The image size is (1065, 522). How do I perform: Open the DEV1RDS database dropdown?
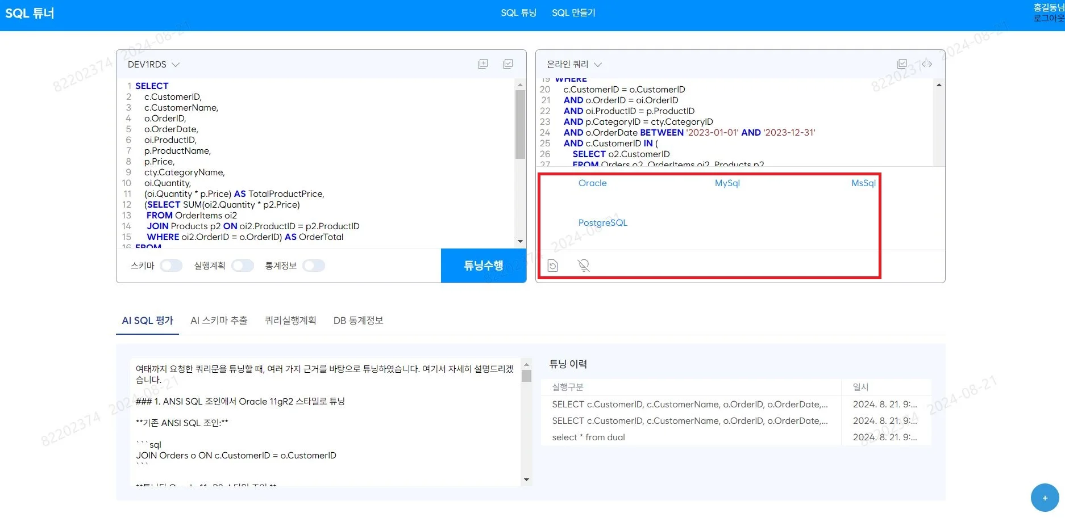pyautogui.click(x=153, y=64)
